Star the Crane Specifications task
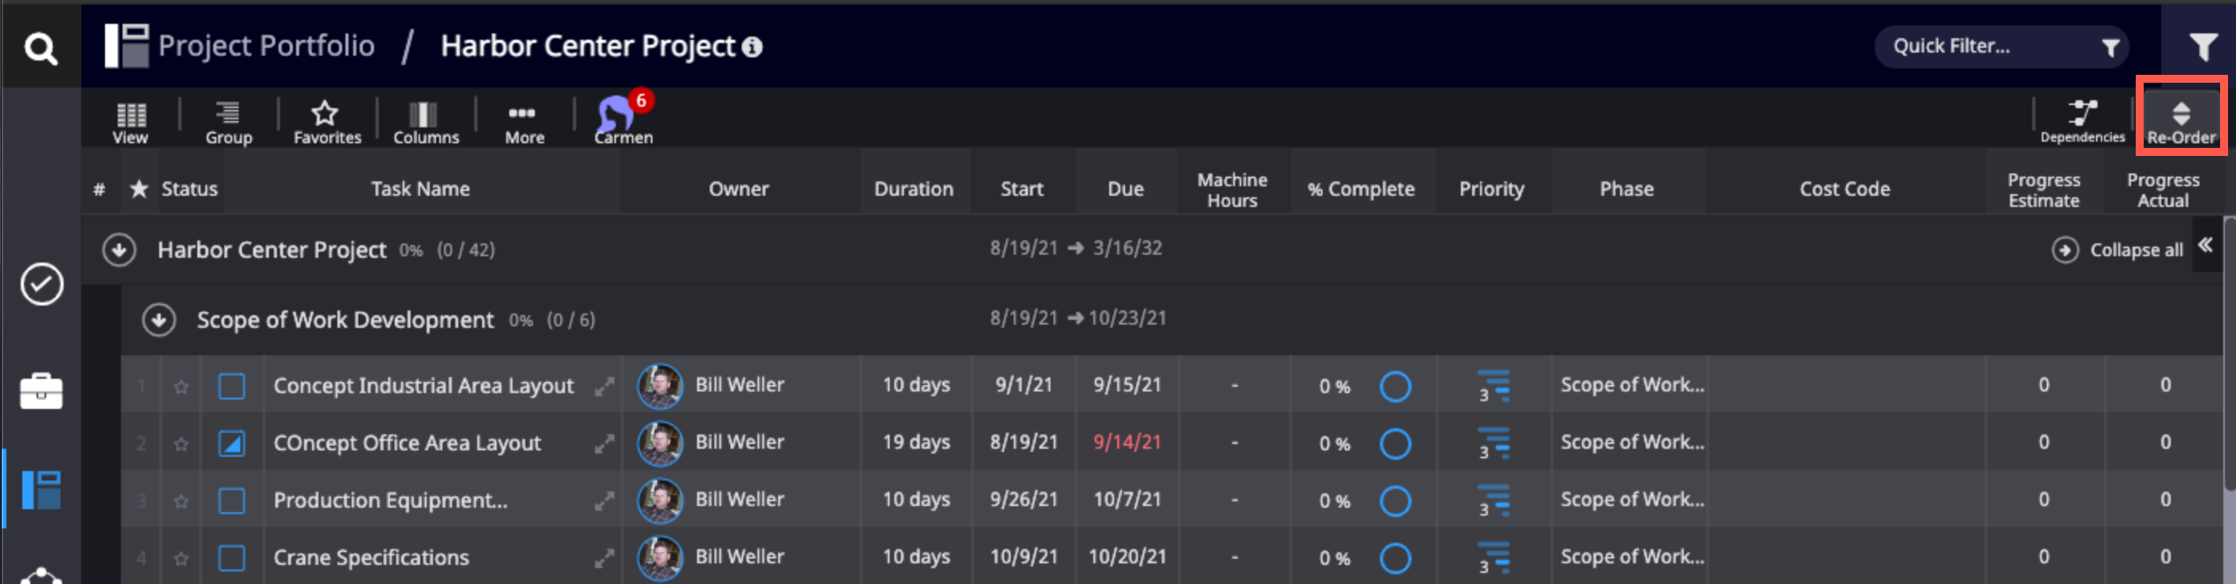The height and width of the screenshot is (584, 2236). pos(181,558)
